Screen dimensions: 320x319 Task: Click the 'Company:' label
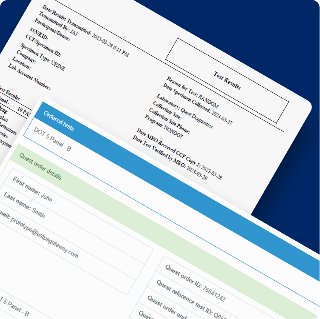tap(26, 57)
